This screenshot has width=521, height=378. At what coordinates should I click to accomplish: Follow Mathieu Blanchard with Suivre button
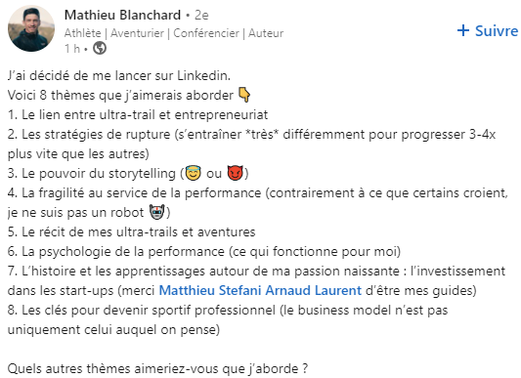(x=488, y=31)
